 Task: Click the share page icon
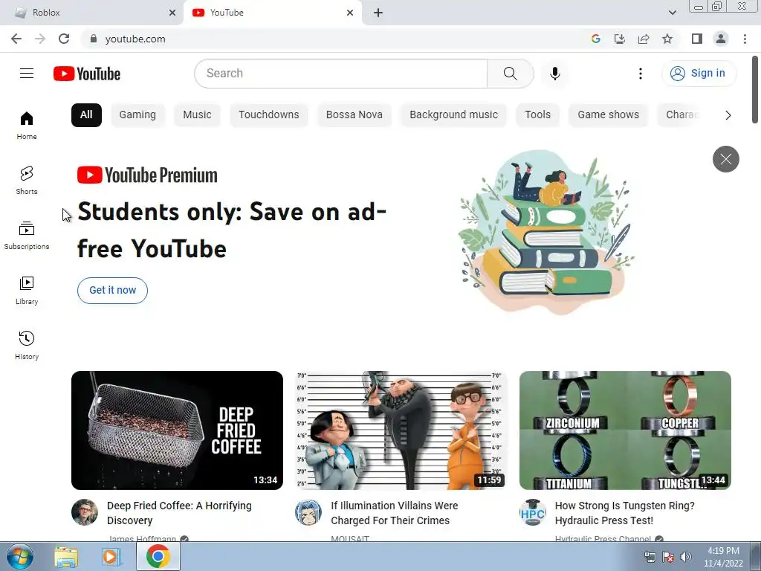pos(644,39)
